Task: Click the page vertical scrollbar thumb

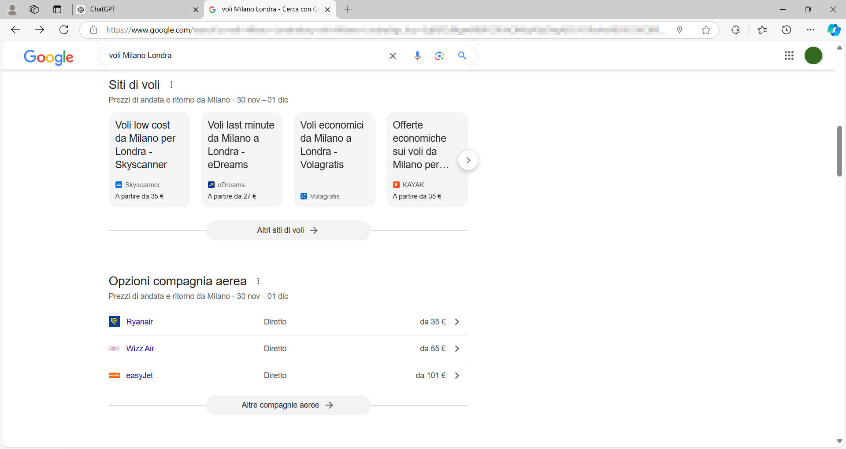Action: click(x=839, y=151)
